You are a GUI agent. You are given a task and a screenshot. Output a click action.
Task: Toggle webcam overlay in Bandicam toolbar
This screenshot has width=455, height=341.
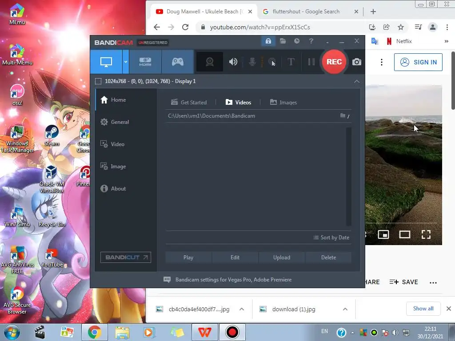[x=210, y=62]
